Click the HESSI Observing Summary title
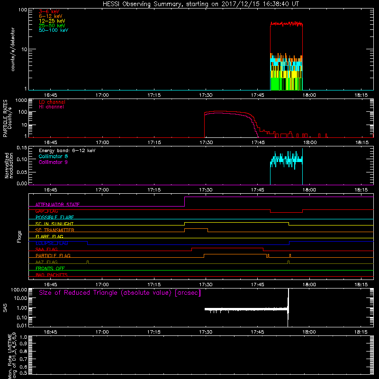 click(x=200, y=4)
